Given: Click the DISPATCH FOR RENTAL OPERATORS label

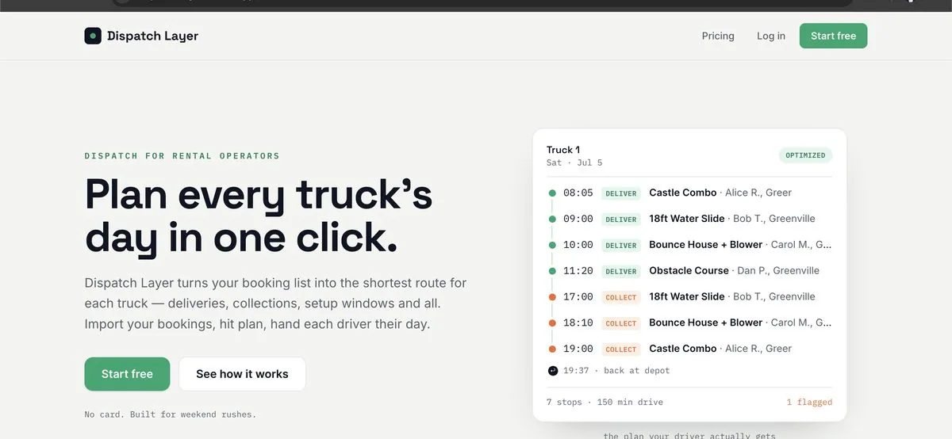Looking at the screenshot, I should (x=182, y=156).
